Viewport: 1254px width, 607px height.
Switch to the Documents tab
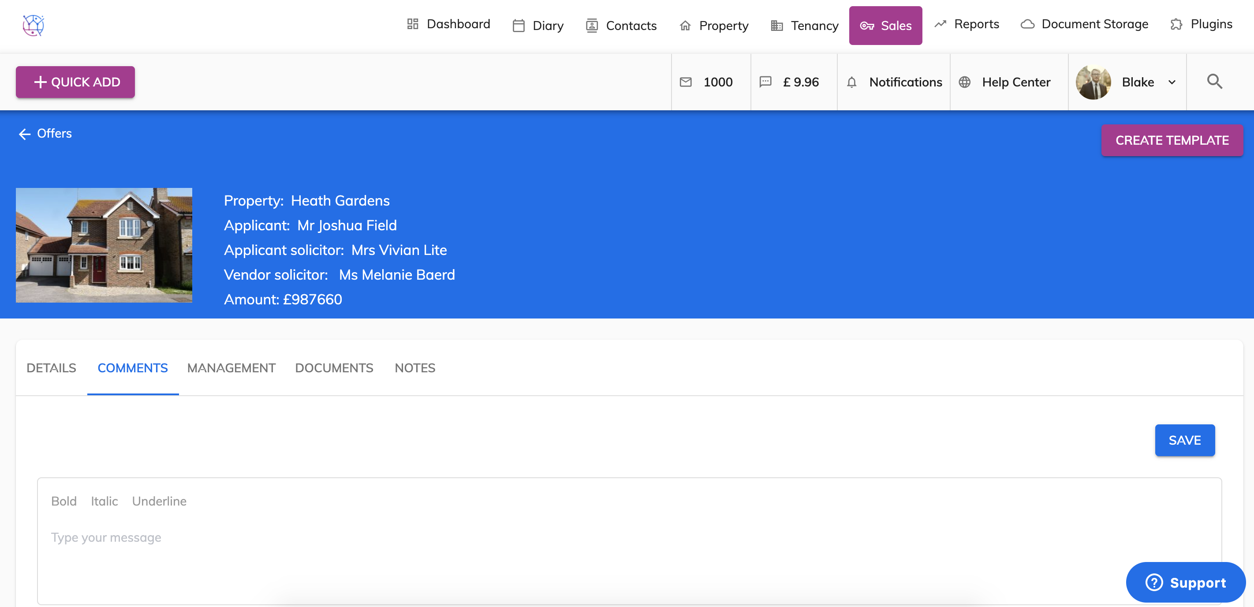334,368
